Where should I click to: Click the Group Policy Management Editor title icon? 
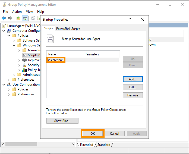point(4,4)
